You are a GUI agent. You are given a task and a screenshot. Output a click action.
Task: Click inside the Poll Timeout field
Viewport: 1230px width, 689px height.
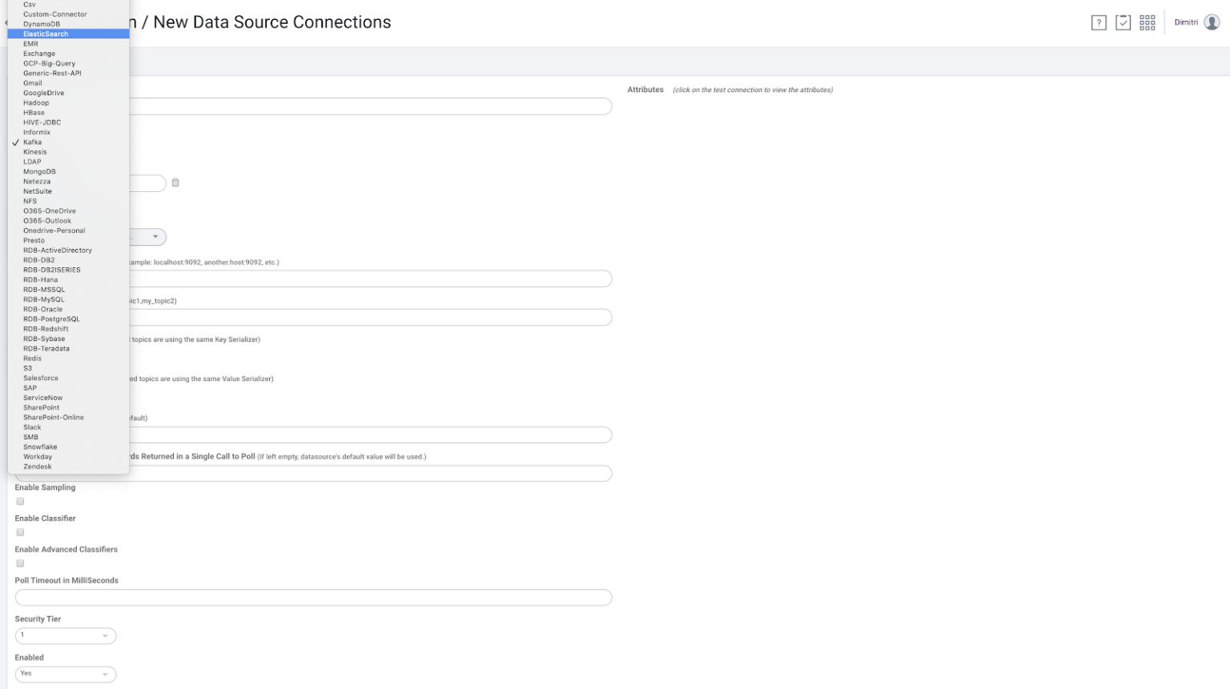[x=312, y=597]
